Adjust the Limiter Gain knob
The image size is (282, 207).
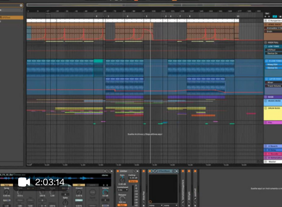(x=122, y=180)
